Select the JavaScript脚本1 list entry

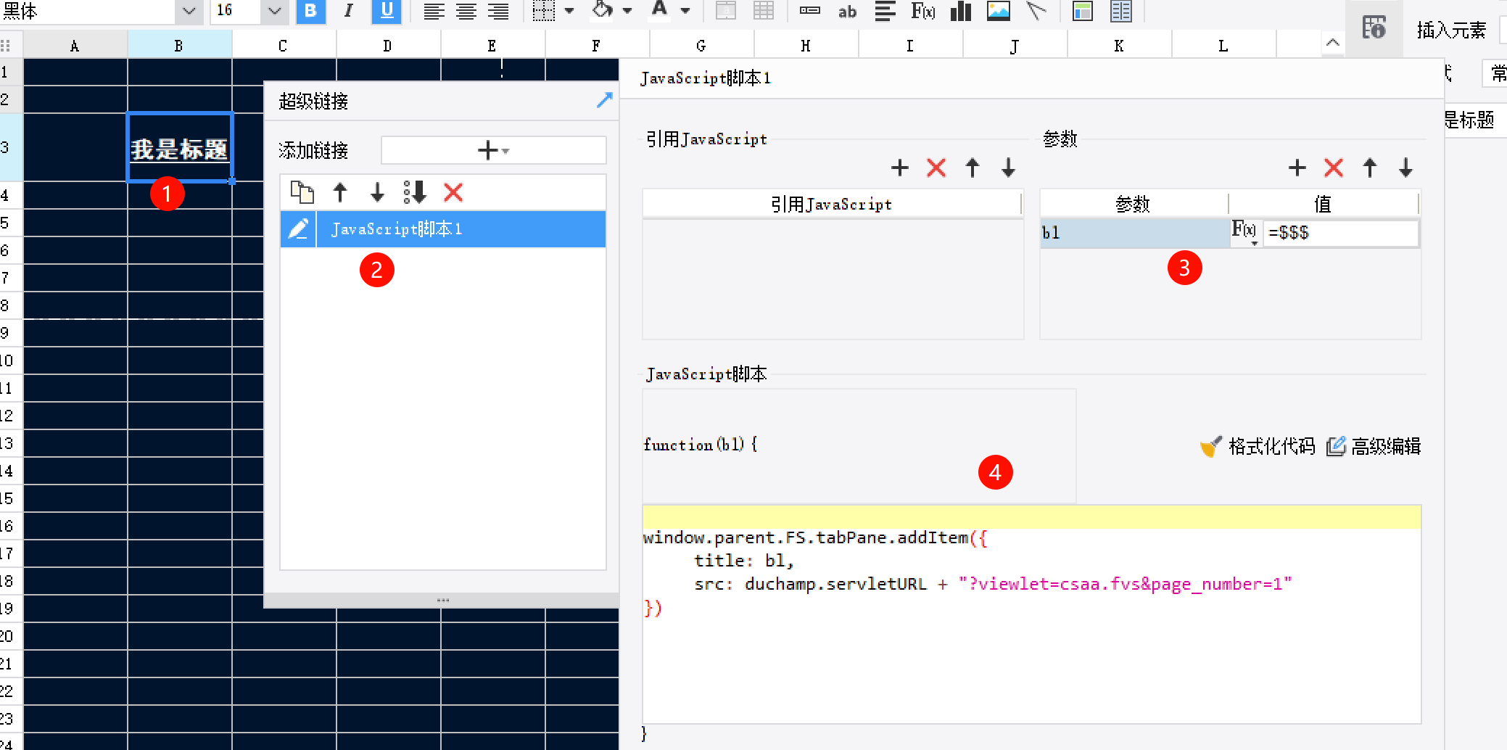click(461, 229)
